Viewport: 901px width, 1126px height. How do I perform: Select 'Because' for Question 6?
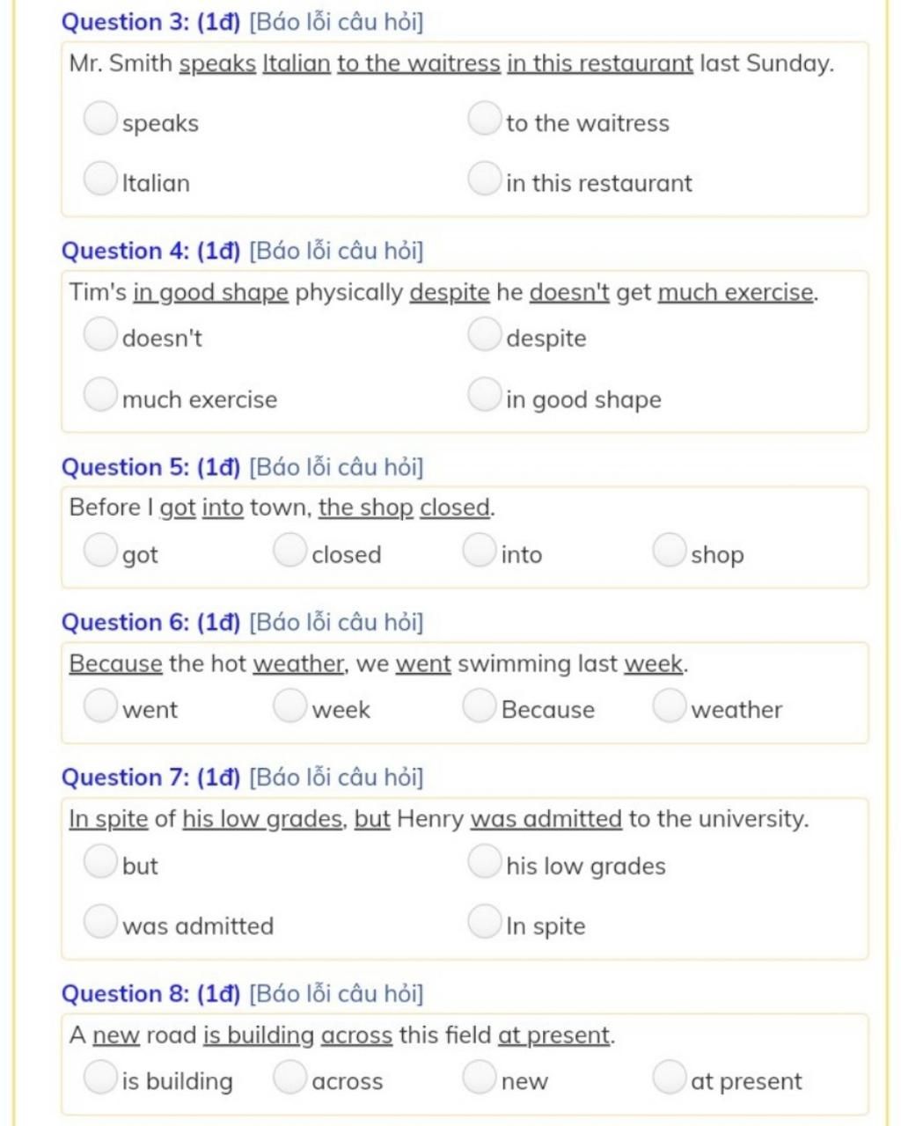tap(480, 705)
